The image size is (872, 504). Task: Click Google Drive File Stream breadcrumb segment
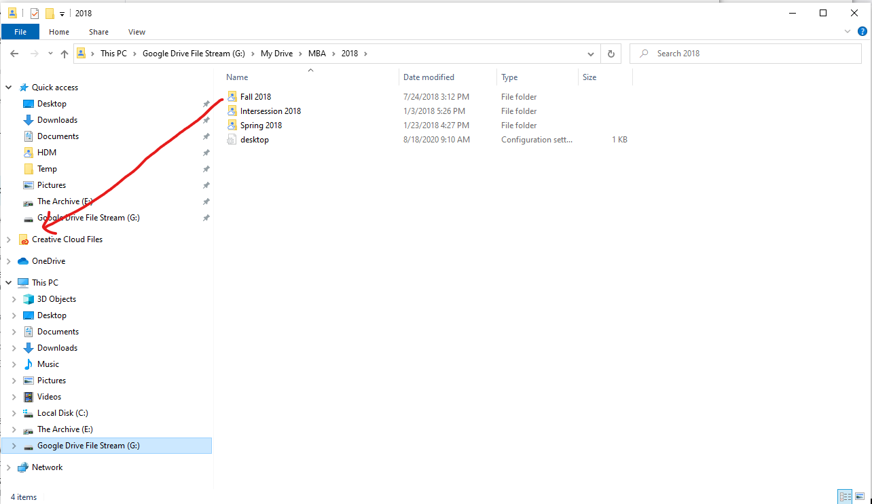[194, 54]
